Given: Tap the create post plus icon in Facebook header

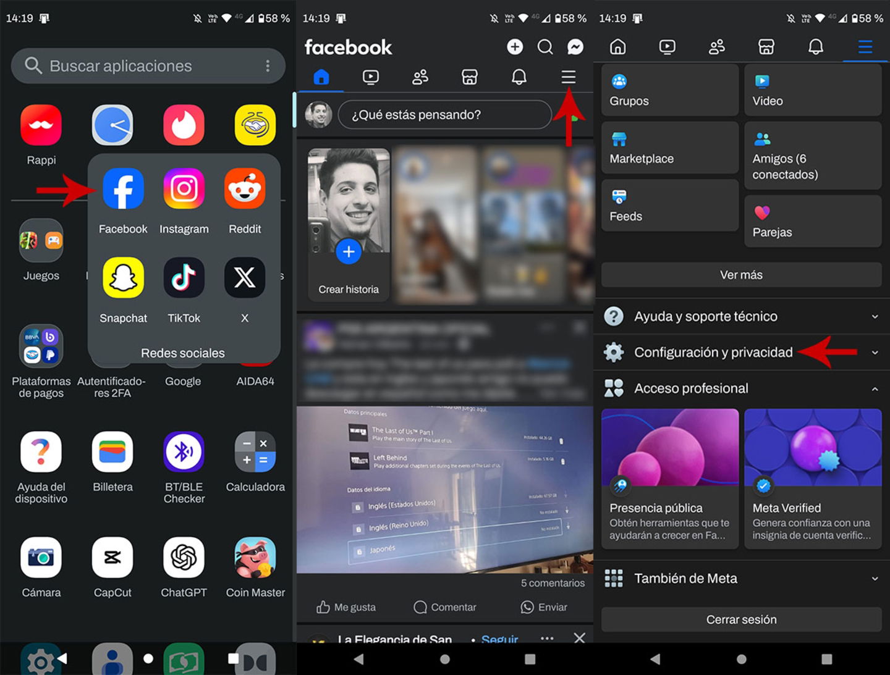Looking at the screenshot, I should 515,47.
